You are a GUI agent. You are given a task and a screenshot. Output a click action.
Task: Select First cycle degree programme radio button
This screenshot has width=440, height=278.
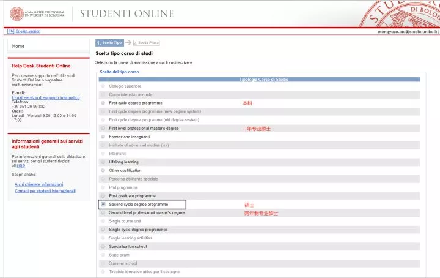point(103,103)
